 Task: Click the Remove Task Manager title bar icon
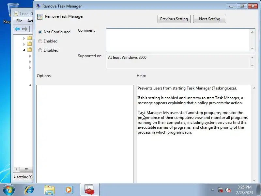(38, 6)
